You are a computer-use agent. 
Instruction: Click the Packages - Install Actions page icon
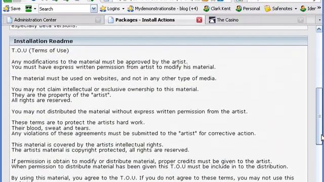pyautogui.click(x=111, y=20)
